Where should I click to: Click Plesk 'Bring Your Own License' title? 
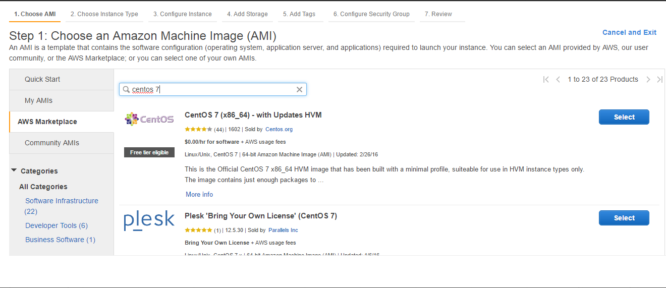coord(261,216)
